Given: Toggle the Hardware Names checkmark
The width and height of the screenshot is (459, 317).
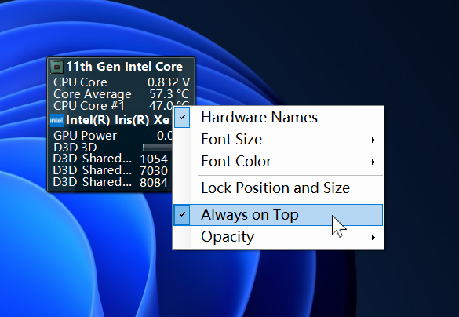Looking at the screenshot, I should tap(182, 118).
